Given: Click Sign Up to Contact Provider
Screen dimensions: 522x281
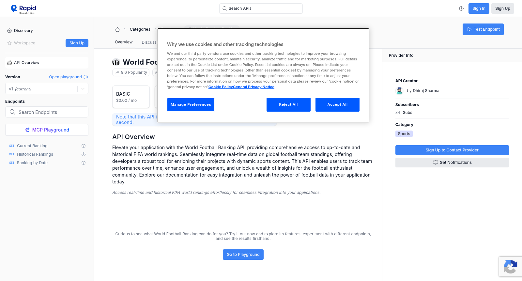Looking at the screenshot, I should [x=452, y=150].
